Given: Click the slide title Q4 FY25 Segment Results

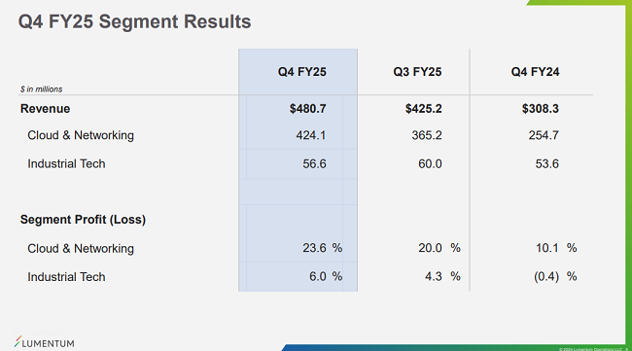Looking at the screenshot, I should click(134, 21).
